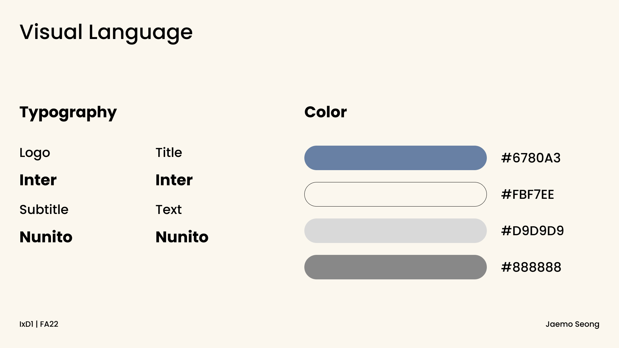Screen dimensions: 619x348
Task: Click the Color section heading
Action: click(325, 112)
